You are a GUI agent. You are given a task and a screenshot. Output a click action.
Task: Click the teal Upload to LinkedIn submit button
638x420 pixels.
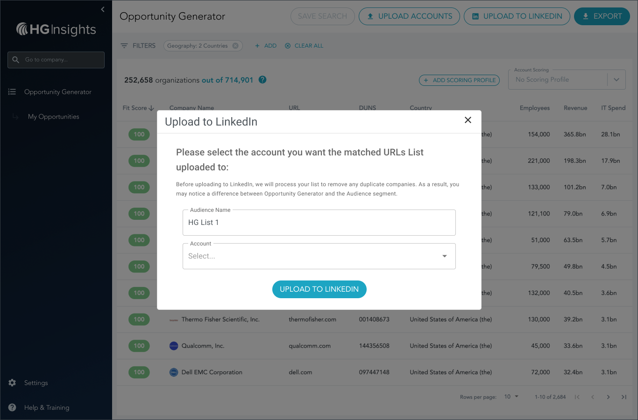[x=319, y=289]
